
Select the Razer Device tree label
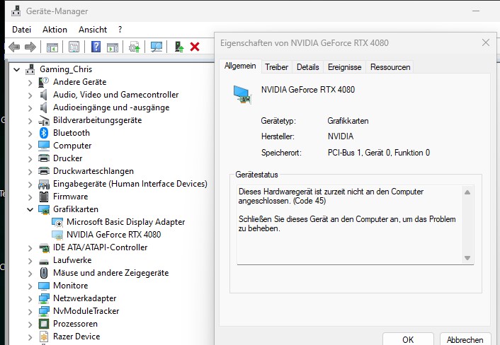pyautogui.click(x=76, y=337)
